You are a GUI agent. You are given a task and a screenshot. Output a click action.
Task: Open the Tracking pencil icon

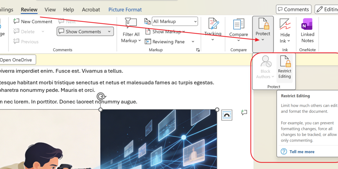213,24
